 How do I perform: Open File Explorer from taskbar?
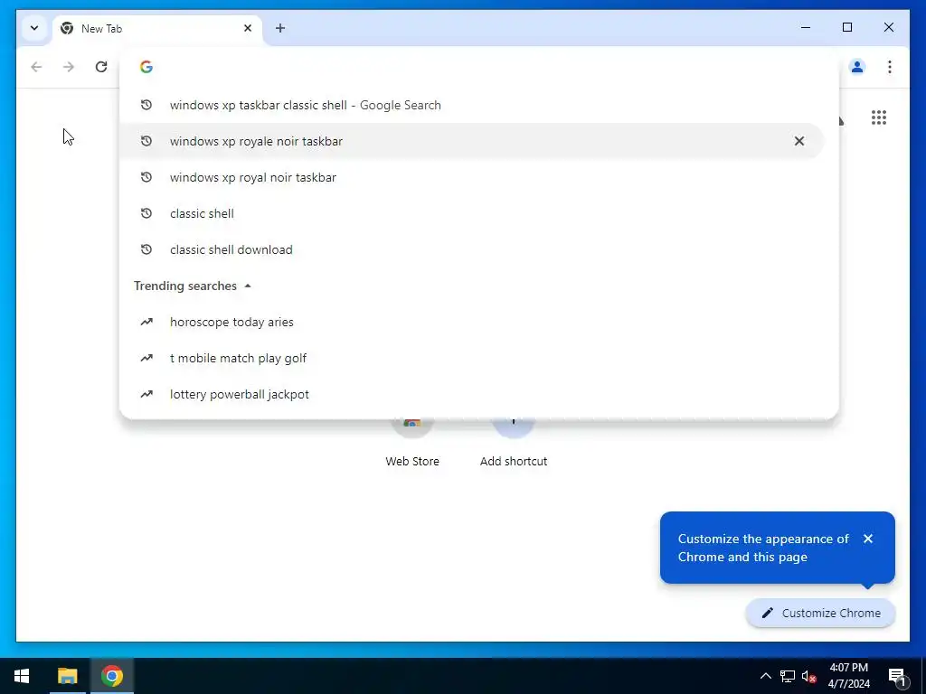coord(67,676)
